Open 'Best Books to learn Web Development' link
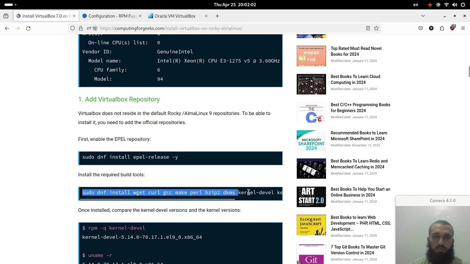The height and width of the screenshot is (264, 470). tap(360, 223)
